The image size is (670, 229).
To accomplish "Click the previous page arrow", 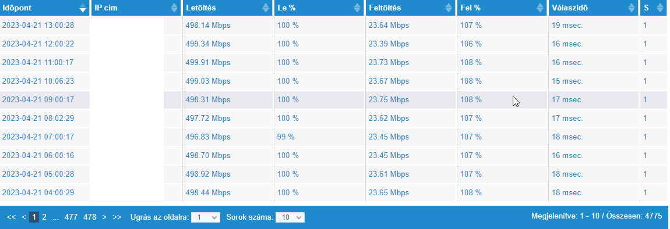I will [x=24, y=217].
